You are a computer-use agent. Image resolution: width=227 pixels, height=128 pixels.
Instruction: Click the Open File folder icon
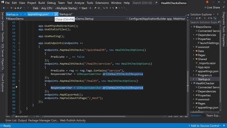pyautogui.click(x=15, y=8)
